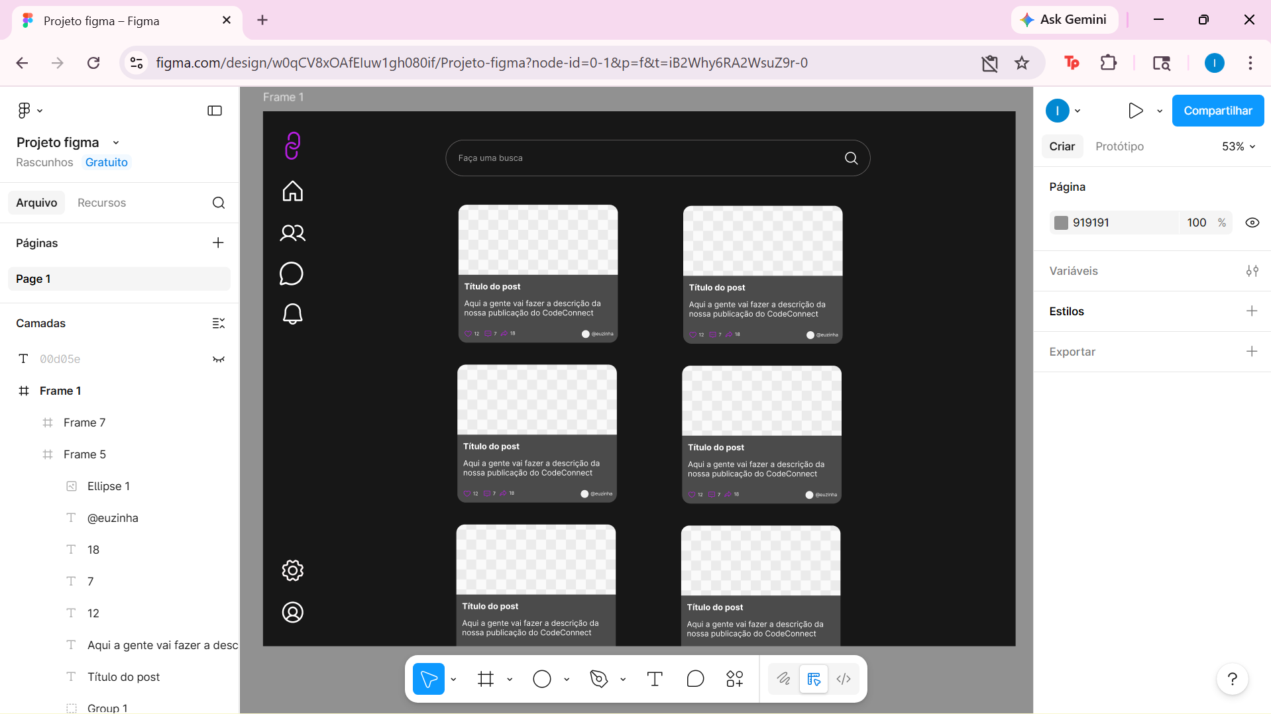Viewport: 1271px width, 714px height.
Task: Click the Compartilhar button
Action: tap(1218, 111)
